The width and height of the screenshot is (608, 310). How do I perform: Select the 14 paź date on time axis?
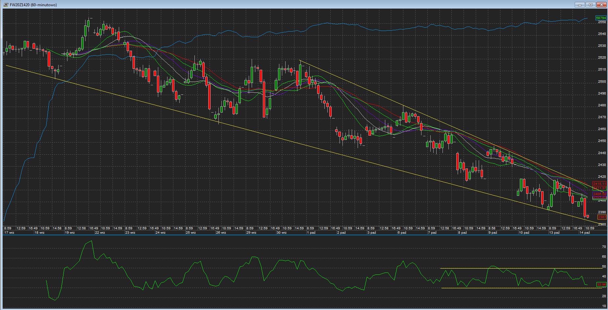pos(585,232)
